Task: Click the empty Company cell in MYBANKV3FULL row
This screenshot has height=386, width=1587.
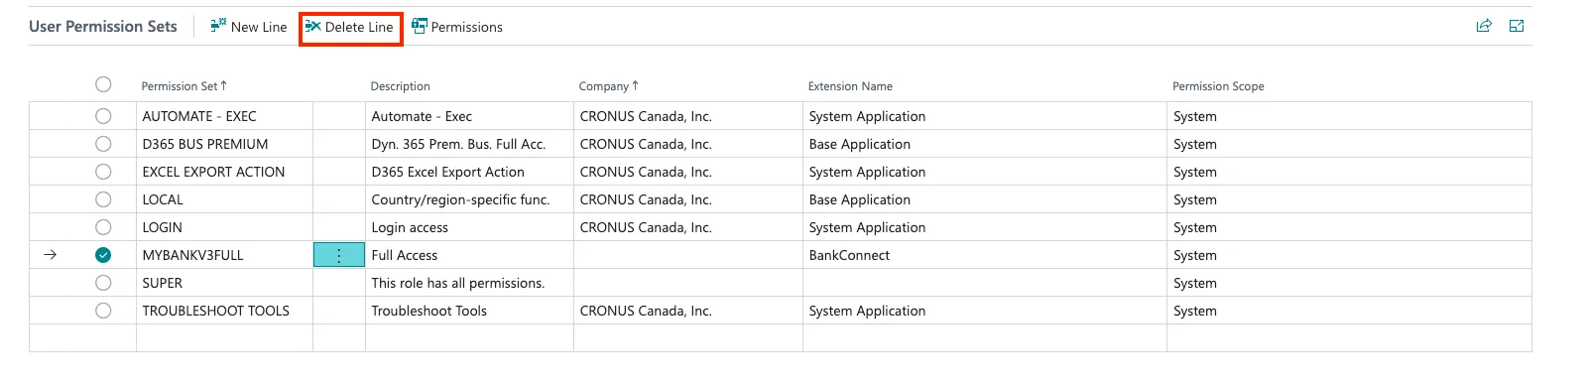Action: coord(688,255)
